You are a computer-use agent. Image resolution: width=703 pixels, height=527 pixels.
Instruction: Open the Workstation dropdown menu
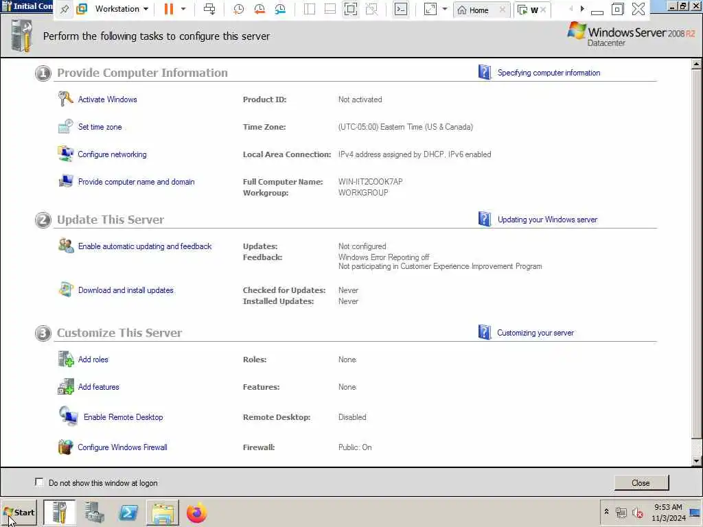point(121,9)
